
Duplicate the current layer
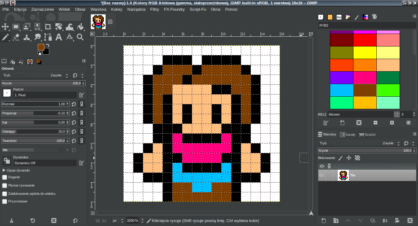coord(373,220)
